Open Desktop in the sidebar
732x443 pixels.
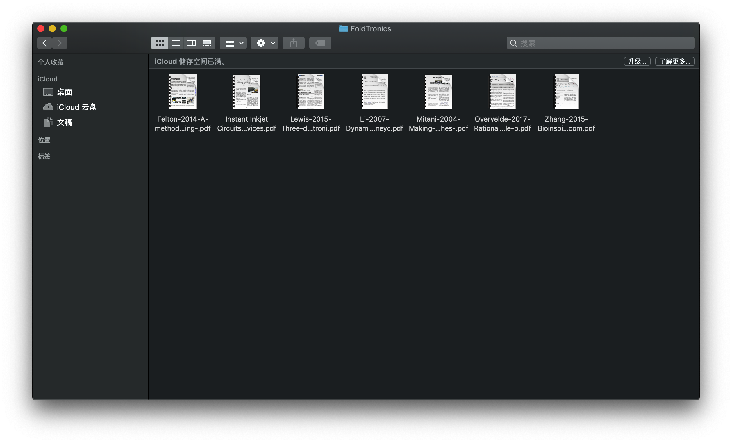(64, 92)
